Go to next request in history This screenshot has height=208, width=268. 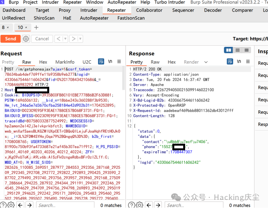[x=74, y=39]
